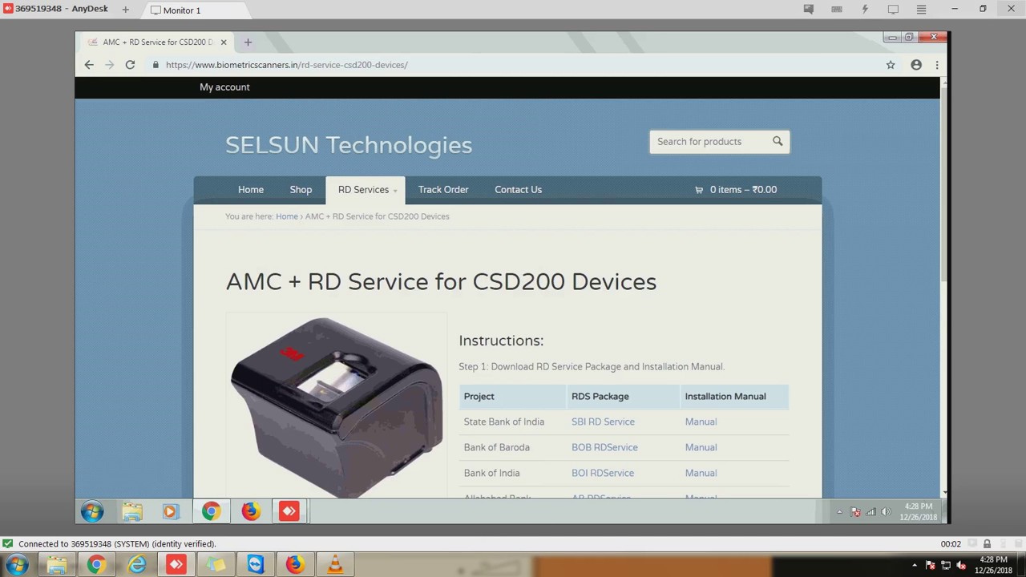Viewport: 1026px width, 577px height.
Task: Open the AnyDesk hamburger menu
Action: coord(921,10)
